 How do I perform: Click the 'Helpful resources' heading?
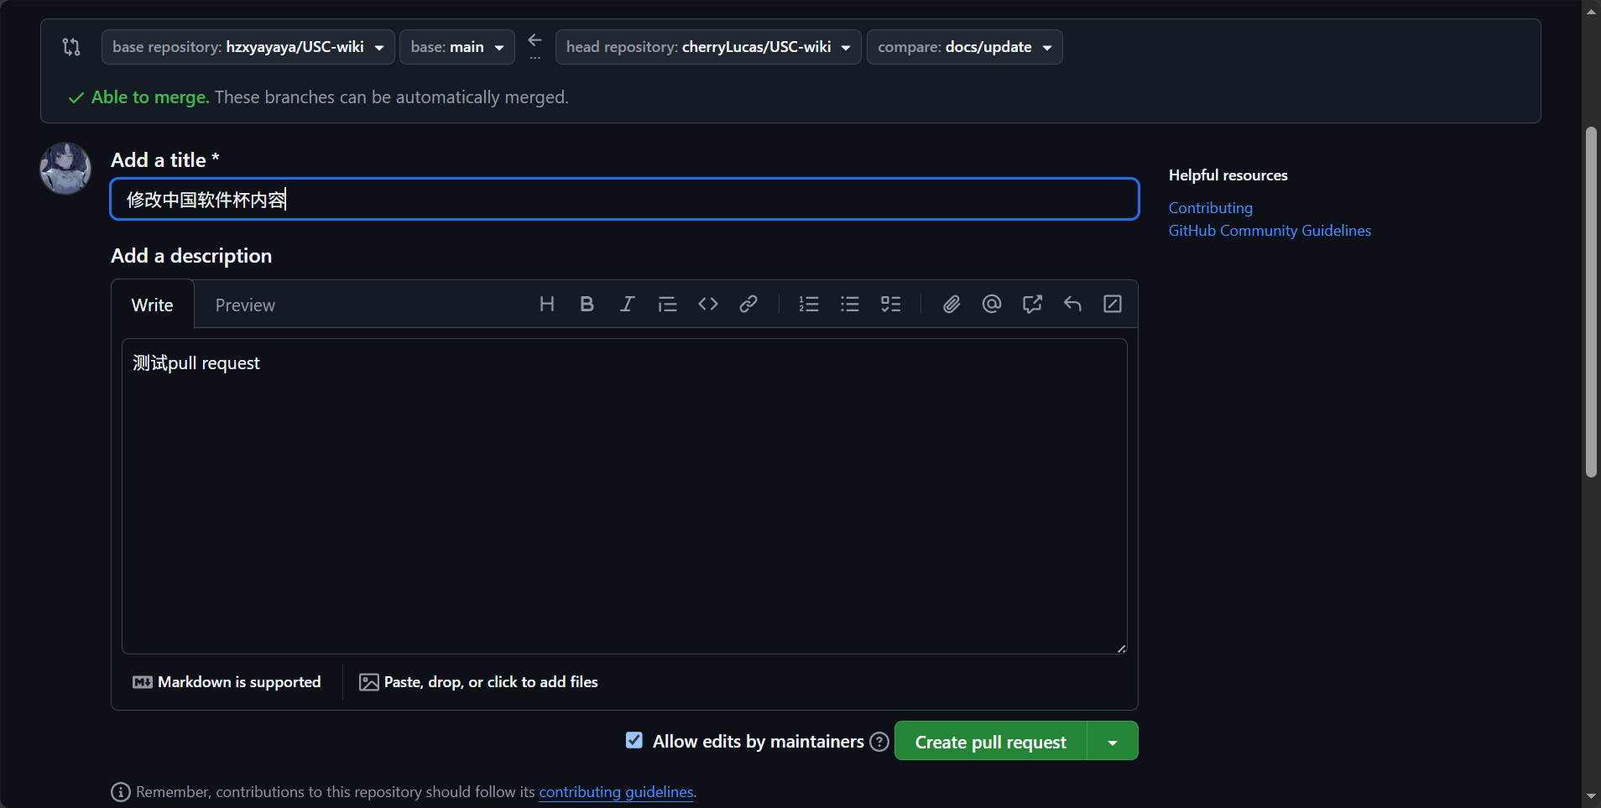tap(1228, 175)
